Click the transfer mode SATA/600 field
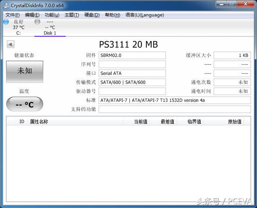This screenshot has width=257, height=208. tap(132, 82)
